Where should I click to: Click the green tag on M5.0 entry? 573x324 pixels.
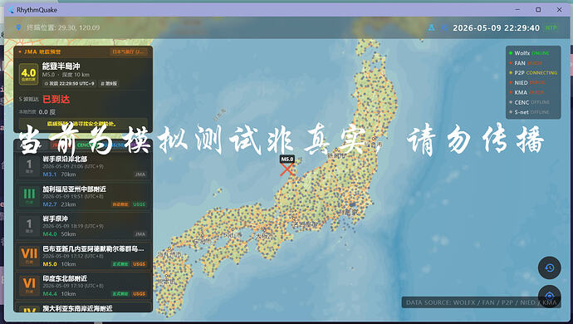click(120, 263)
